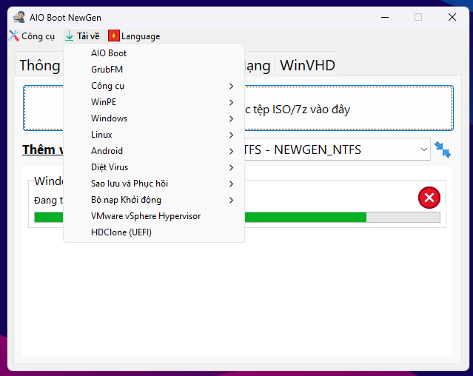Select GrubFM menu entry

tap(154, 70)
